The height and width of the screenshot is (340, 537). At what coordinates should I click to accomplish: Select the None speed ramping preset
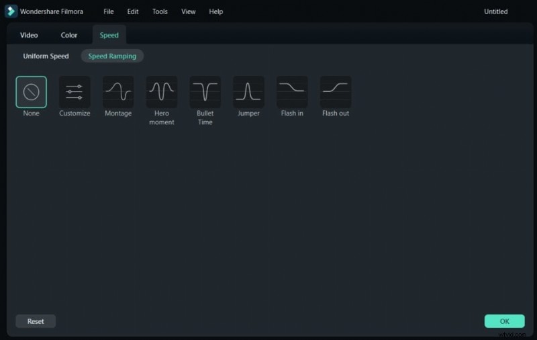[32, 92]
